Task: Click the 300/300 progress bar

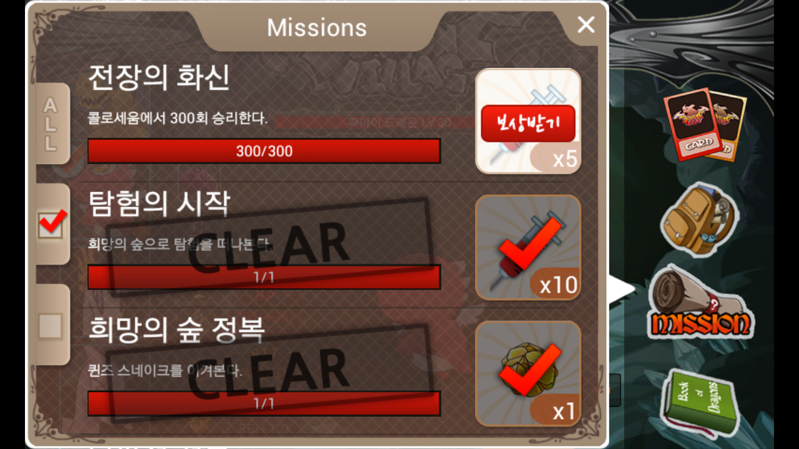Action: coord(264,151)
